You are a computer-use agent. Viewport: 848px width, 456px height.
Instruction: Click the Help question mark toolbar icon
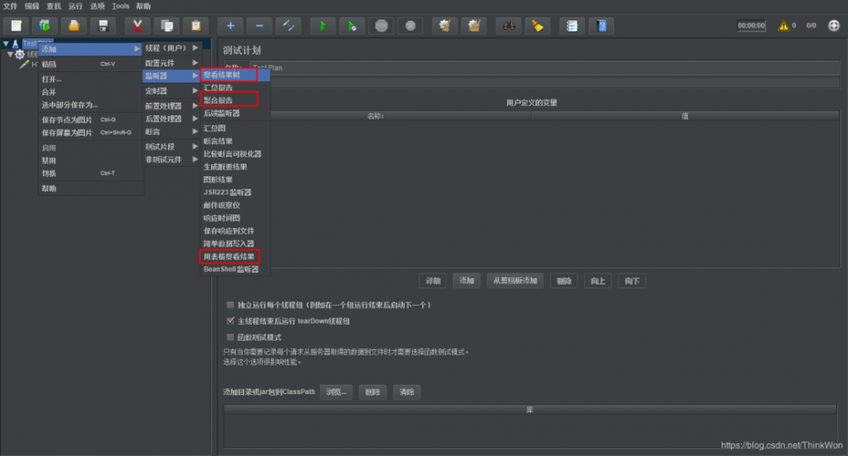tap(601, 25)
